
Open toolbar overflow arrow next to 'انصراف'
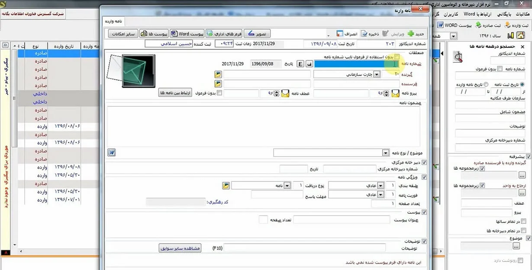point(328,35)
